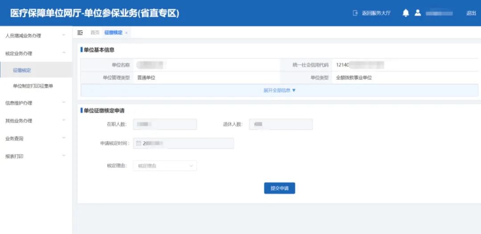Click the calendar icon in 申请核定时间 field
Viewport: 481px width, 234px height.
[138, 143]
